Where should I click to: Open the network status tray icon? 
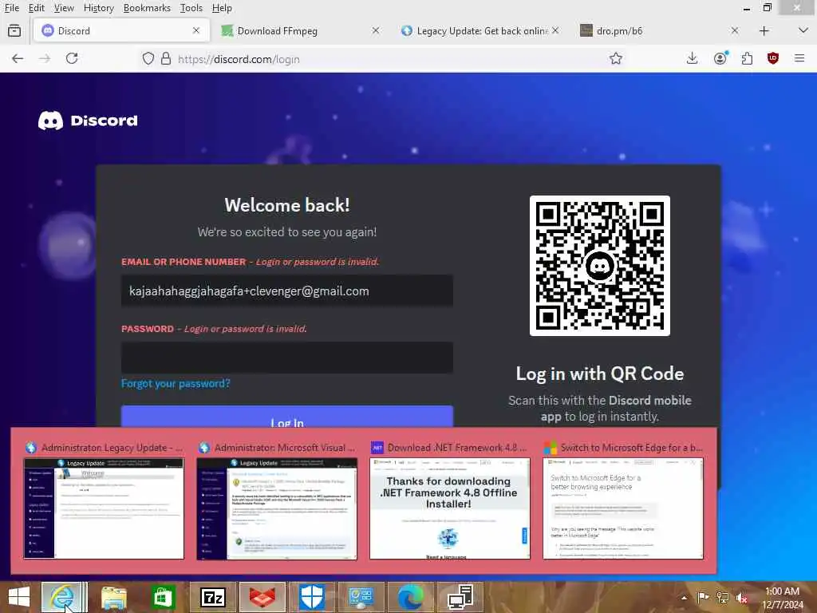pyautogui.click(x=723, y=598)
